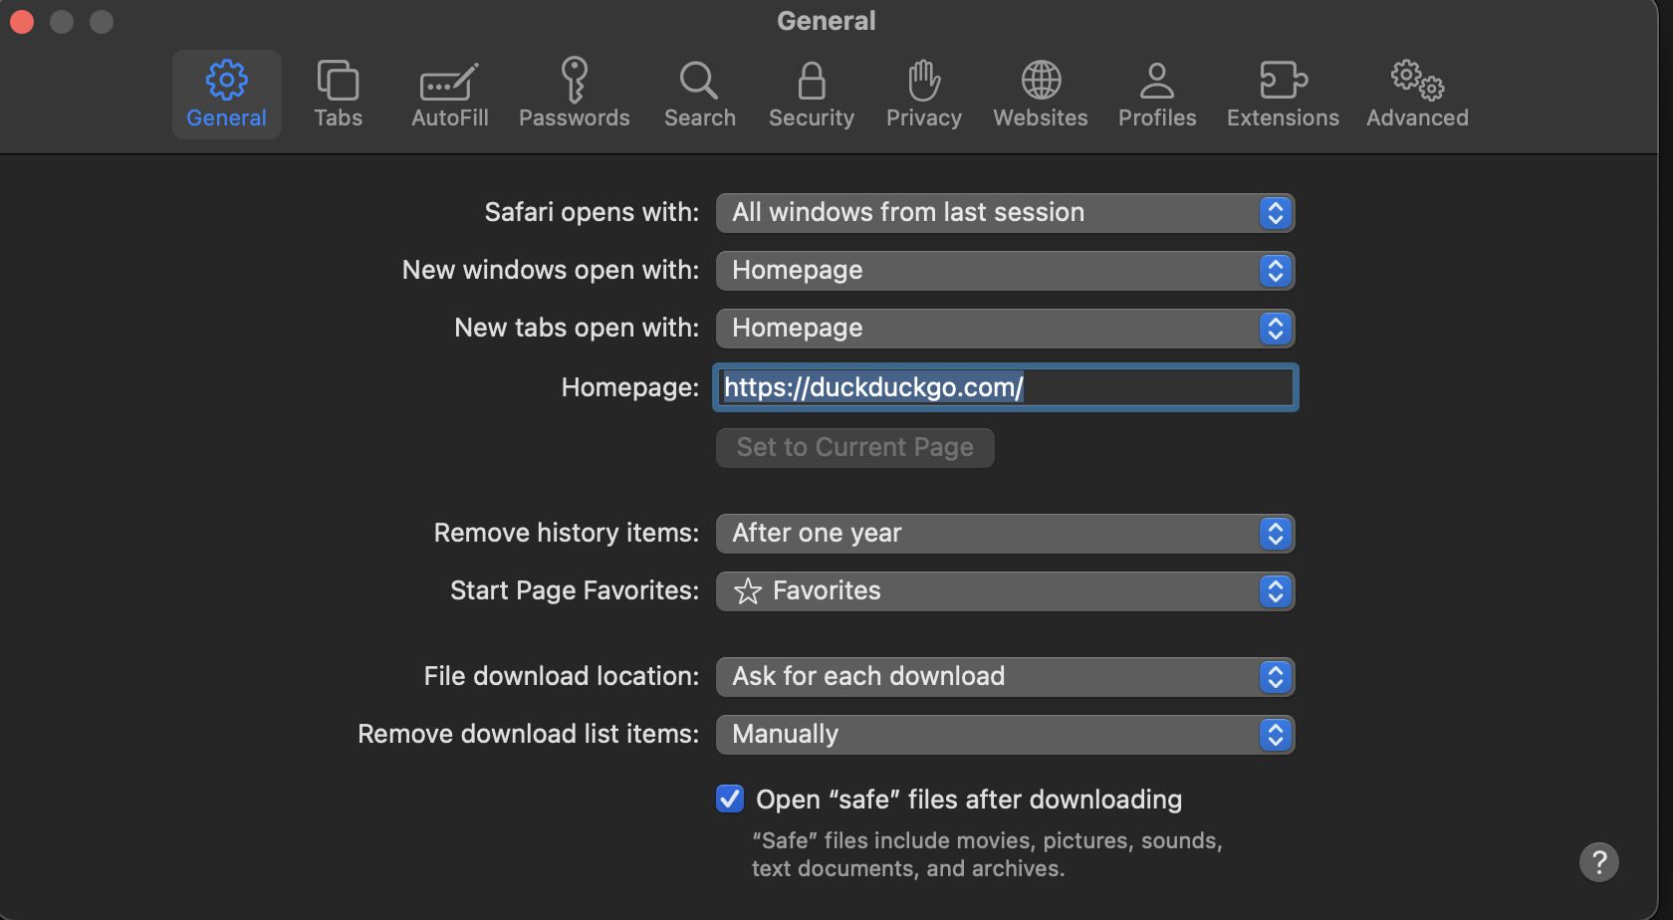
Task: Open help with the question mark button
Action: [1598, 862]
